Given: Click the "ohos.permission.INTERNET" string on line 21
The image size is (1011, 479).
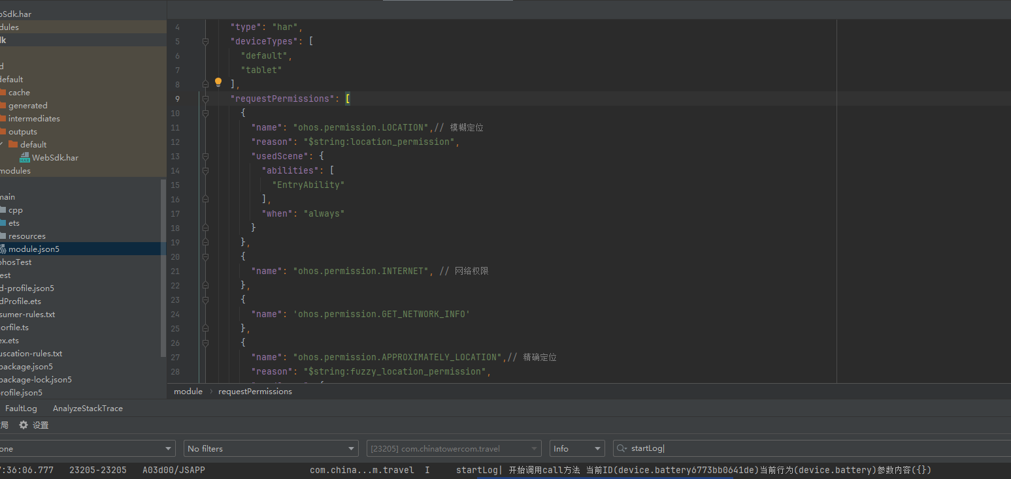Looking at the screenshot, I should (x=361, y=271).
